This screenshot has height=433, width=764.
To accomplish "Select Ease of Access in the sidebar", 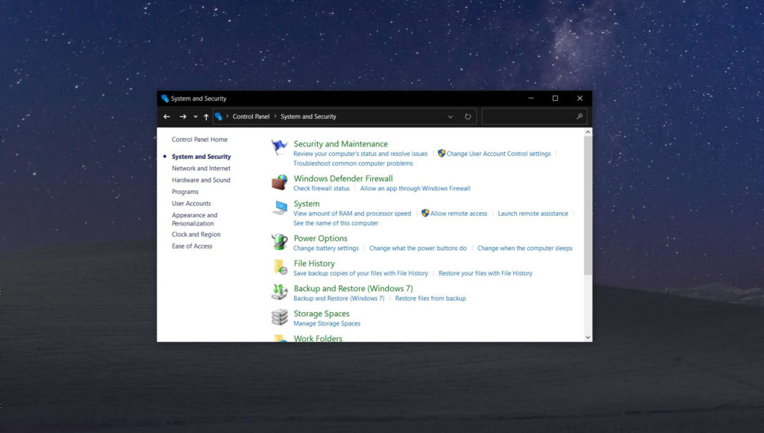I will (x=191, y=246).
